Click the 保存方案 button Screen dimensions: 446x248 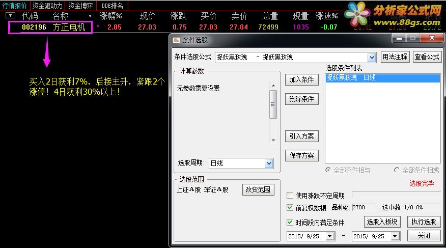(x=301, y=155)
